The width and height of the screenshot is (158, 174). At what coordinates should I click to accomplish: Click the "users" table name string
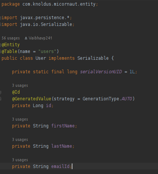pyautogui.click(x=47, y=51)
